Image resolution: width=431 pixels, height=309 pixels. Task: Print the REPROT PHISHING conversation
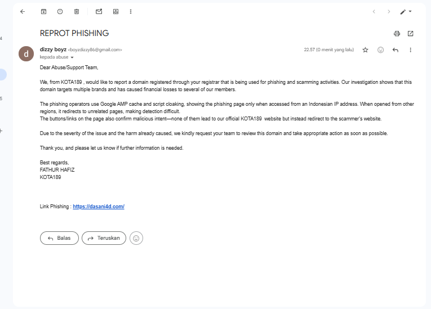[x=397, y=33]
